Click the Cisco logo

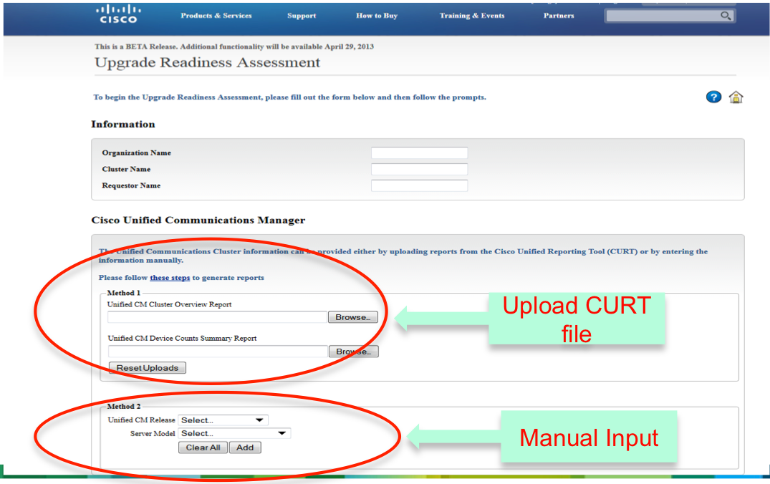(x=118, y=14)
